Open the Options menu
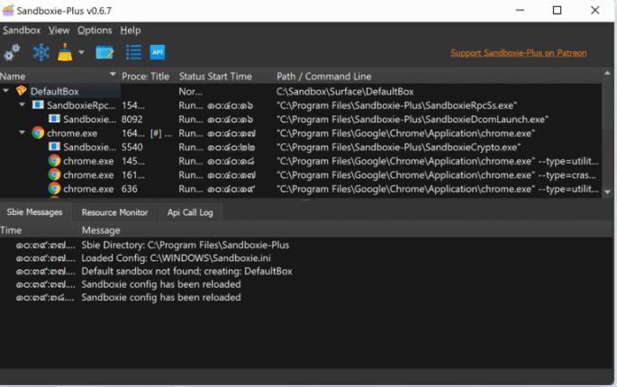617x387 pixels. (95, 31)
